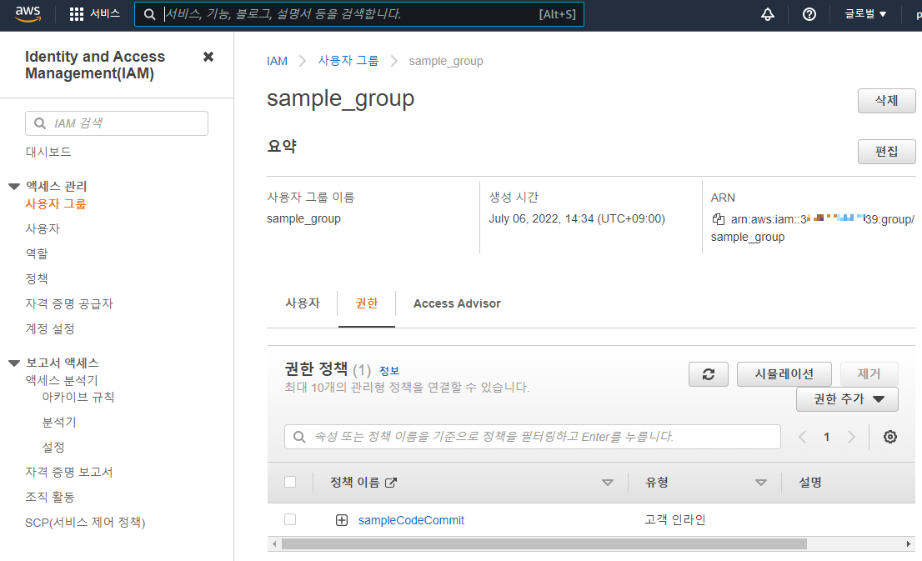Go to the 사용자 그룹 breadcrumb

click(348, 61)
